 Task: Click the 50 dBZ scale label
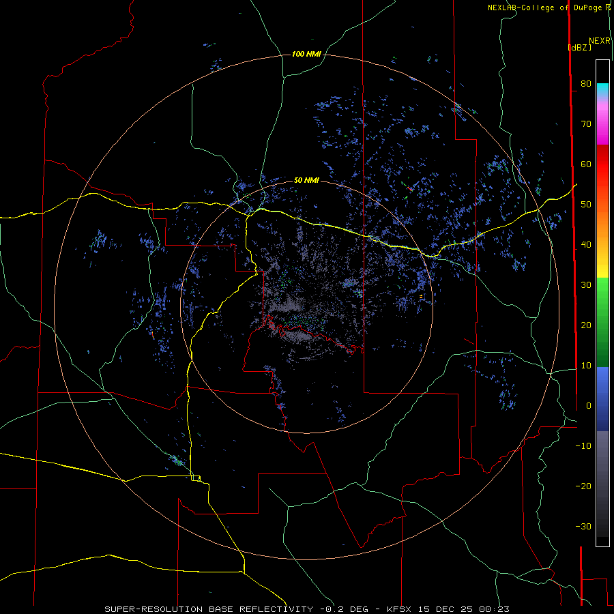tap(586, 205)
